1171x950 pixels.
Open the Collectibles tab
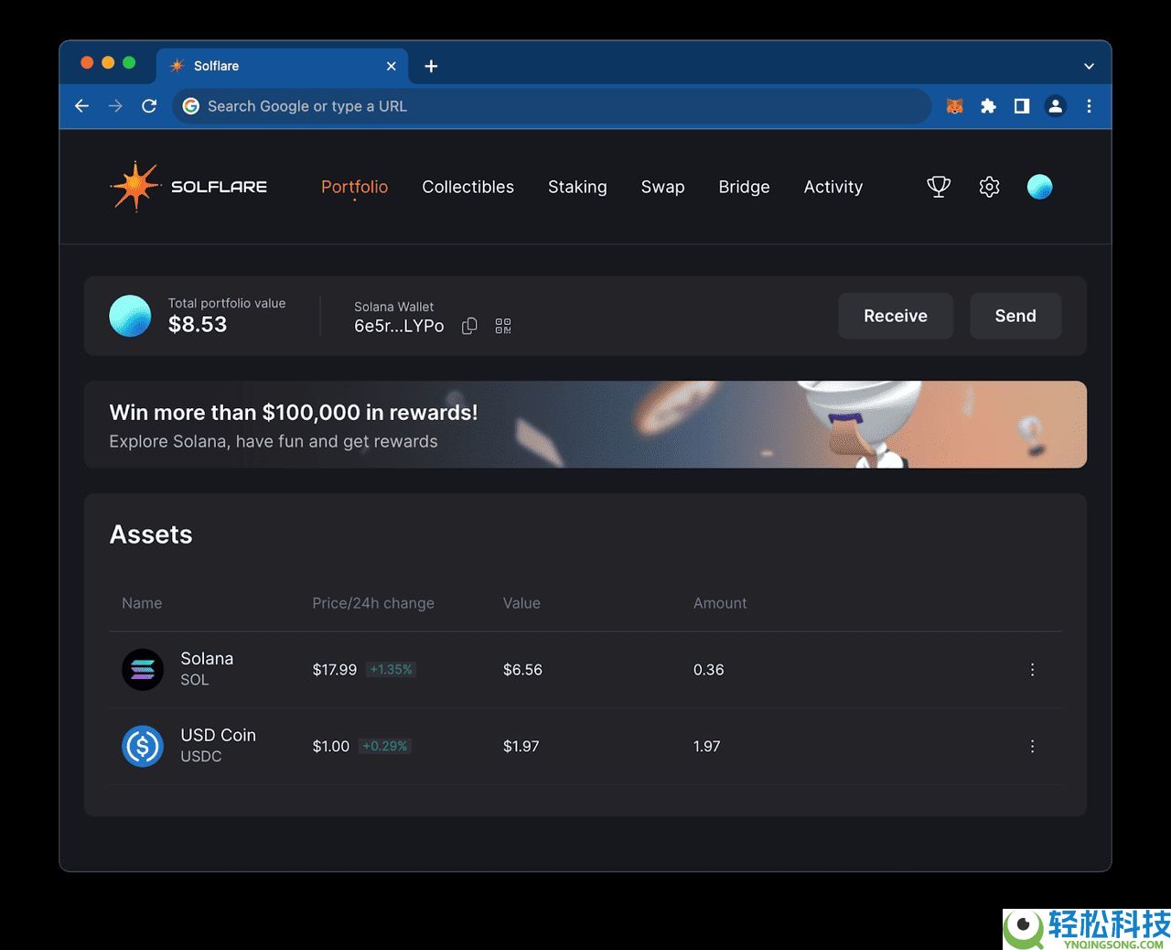click(467, 187)
